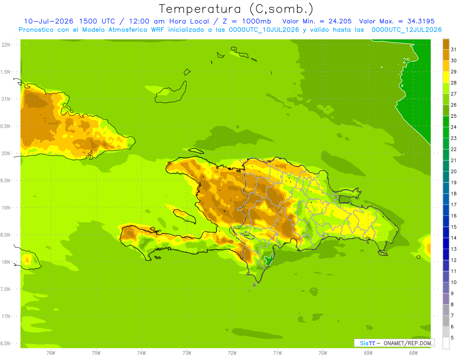Click the '73W' longitude axis label
Image resolution: width=464 pixels, height=358 pixels.
coord(187,353)
